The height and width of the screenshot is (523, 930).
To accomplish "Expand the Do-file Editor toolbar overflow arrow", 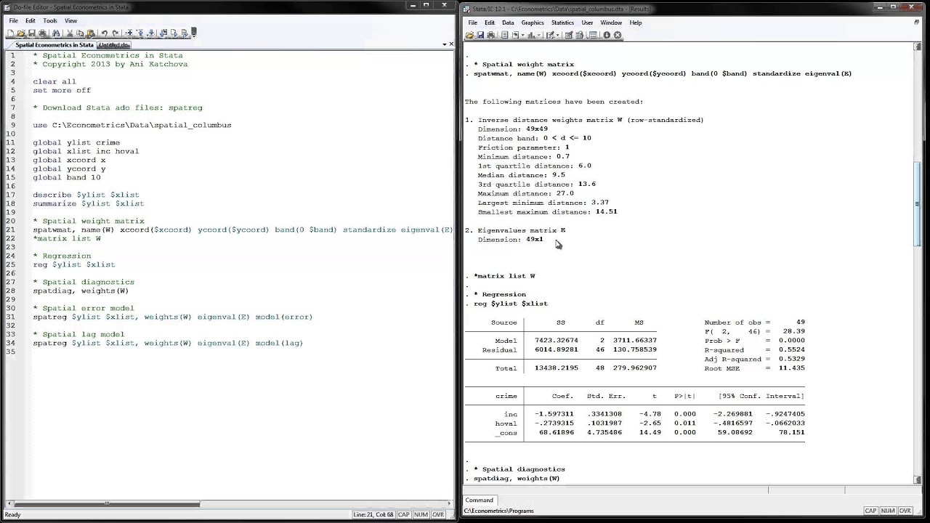I will [x=194, y=33].
